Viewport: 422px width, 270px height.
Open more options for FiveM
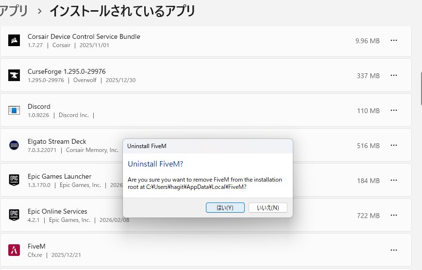[394, 250]
